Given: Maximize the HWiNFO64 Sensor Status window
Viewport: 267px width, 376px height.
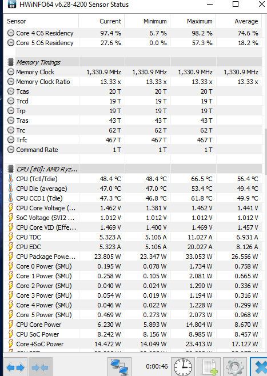Looking at the screenshot, I should 236,4.
